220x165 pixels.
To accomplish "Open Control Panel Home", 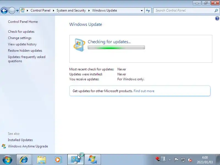I will (x=23, y=22).
